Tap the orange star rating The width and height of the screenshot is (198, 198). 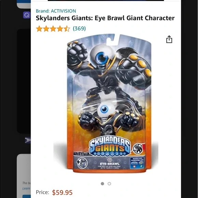click(x=53, y=29)
